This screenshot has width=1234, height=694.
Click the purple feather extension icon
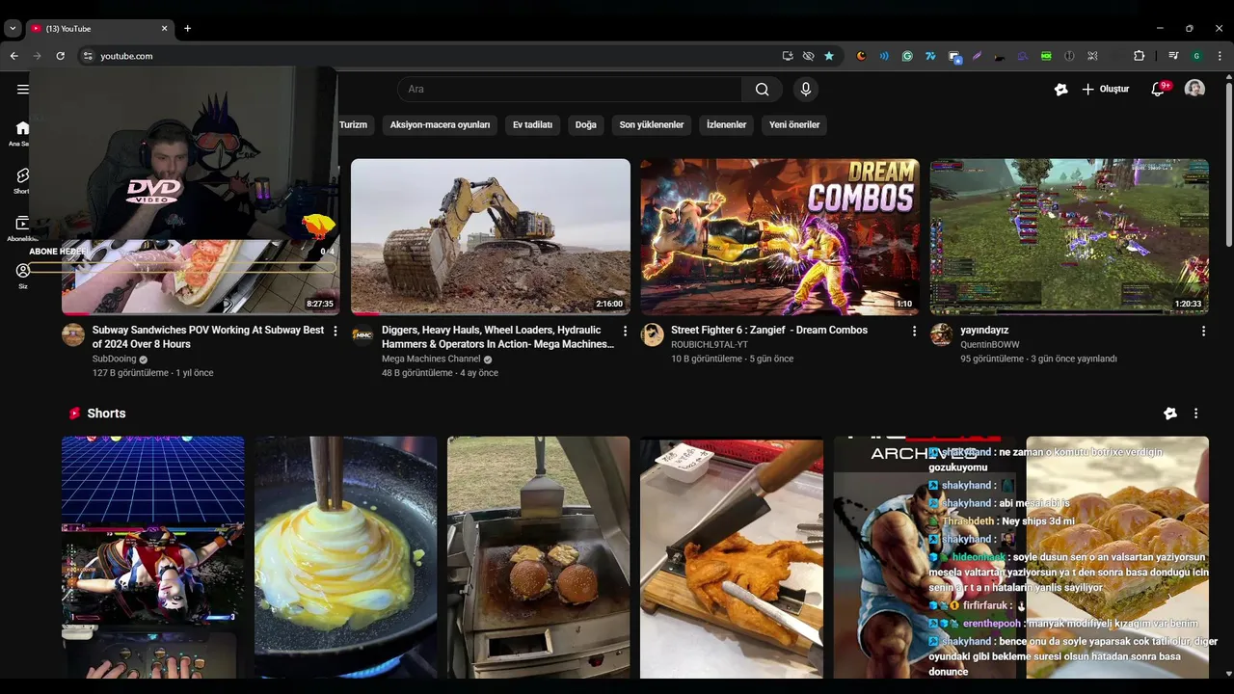[x=977, y=56]
